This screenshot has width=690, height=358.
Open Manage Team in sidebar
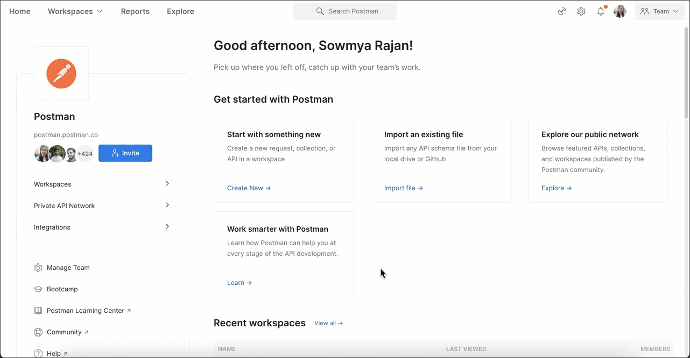pos(68,268)
